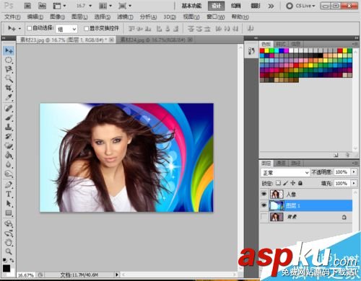
Task: Click the >> more workspaces button
Action: pos(271,6)
